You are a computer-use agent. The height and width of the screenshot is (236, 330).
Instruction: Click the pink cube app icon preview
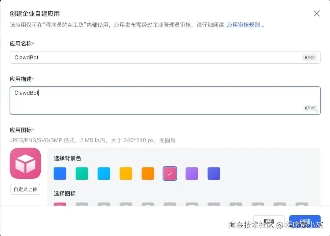tap(25, 164)
